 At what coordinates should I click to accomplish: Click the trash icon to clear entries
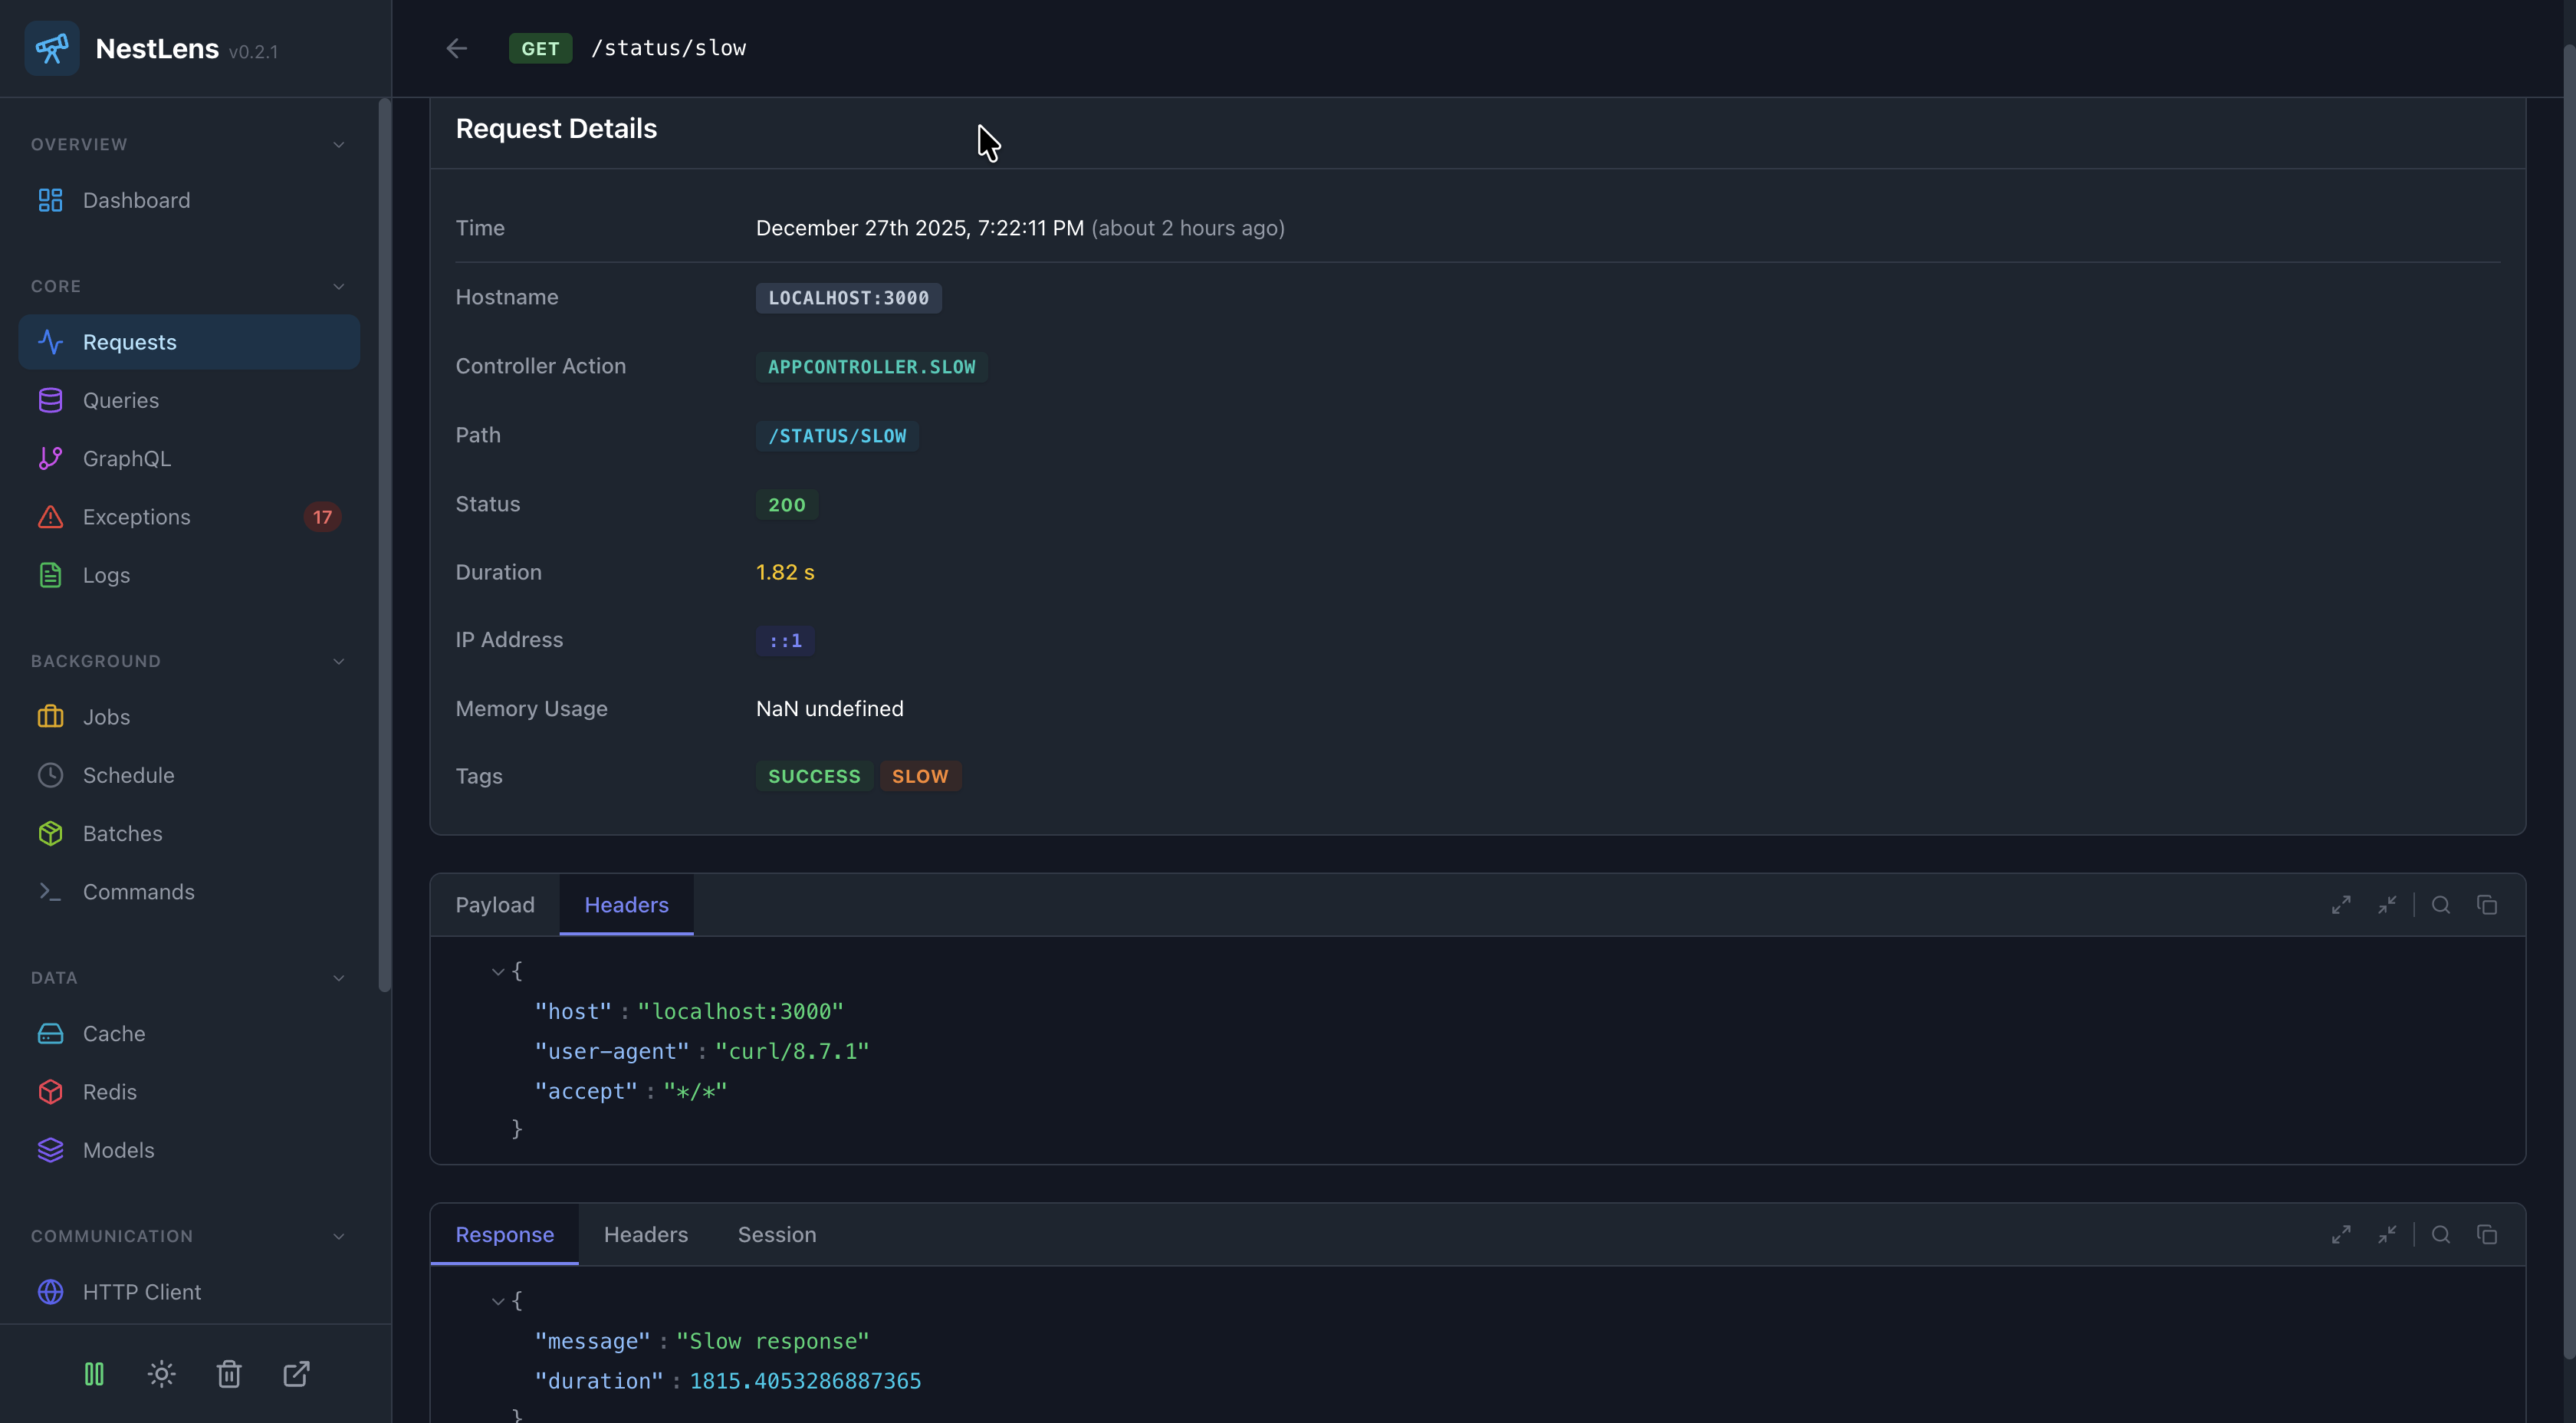click(229, 1374)
